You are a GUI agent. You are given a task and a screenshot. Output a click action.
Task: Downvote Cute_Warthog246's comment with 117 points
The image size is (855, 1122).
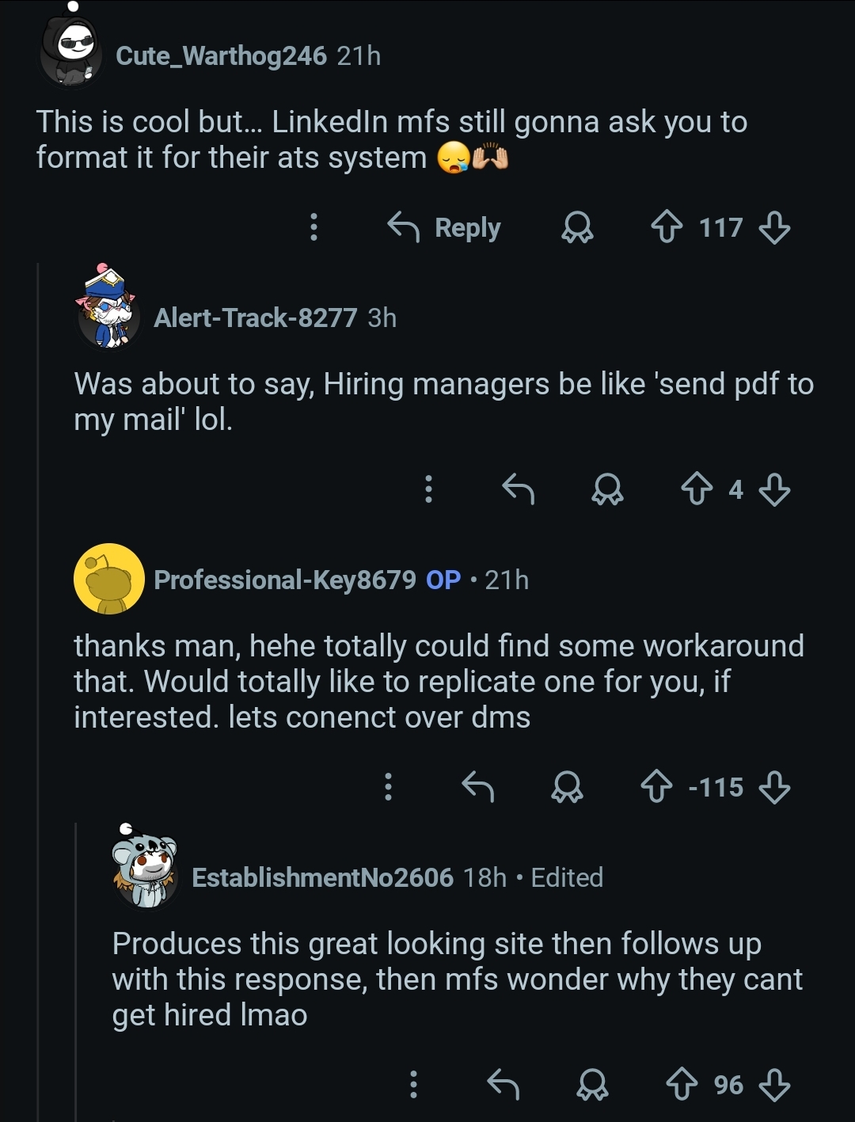[773, 228]
